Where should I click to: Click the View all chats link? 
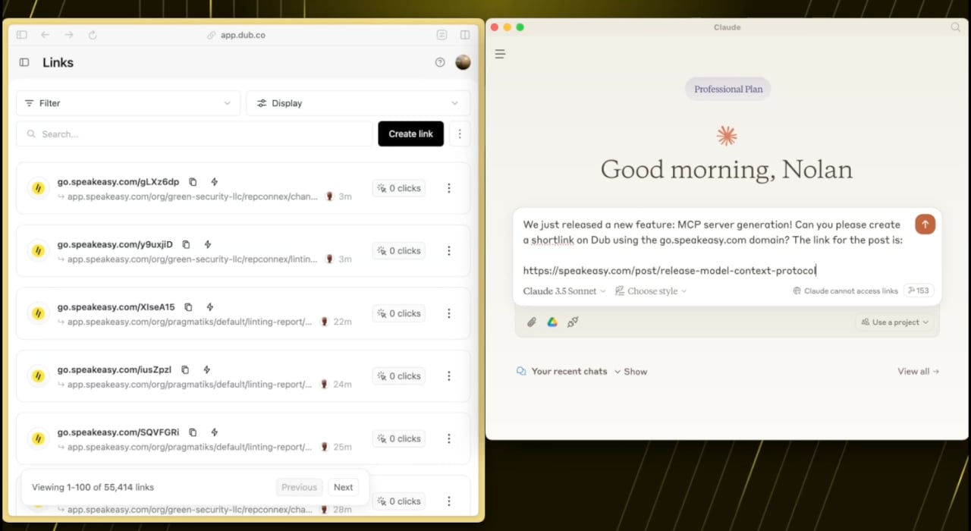click(918, 372)
